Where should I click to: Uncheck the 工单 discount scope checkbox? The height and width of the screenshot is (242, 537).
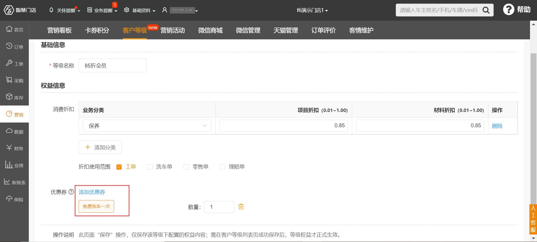click(119, 167)
